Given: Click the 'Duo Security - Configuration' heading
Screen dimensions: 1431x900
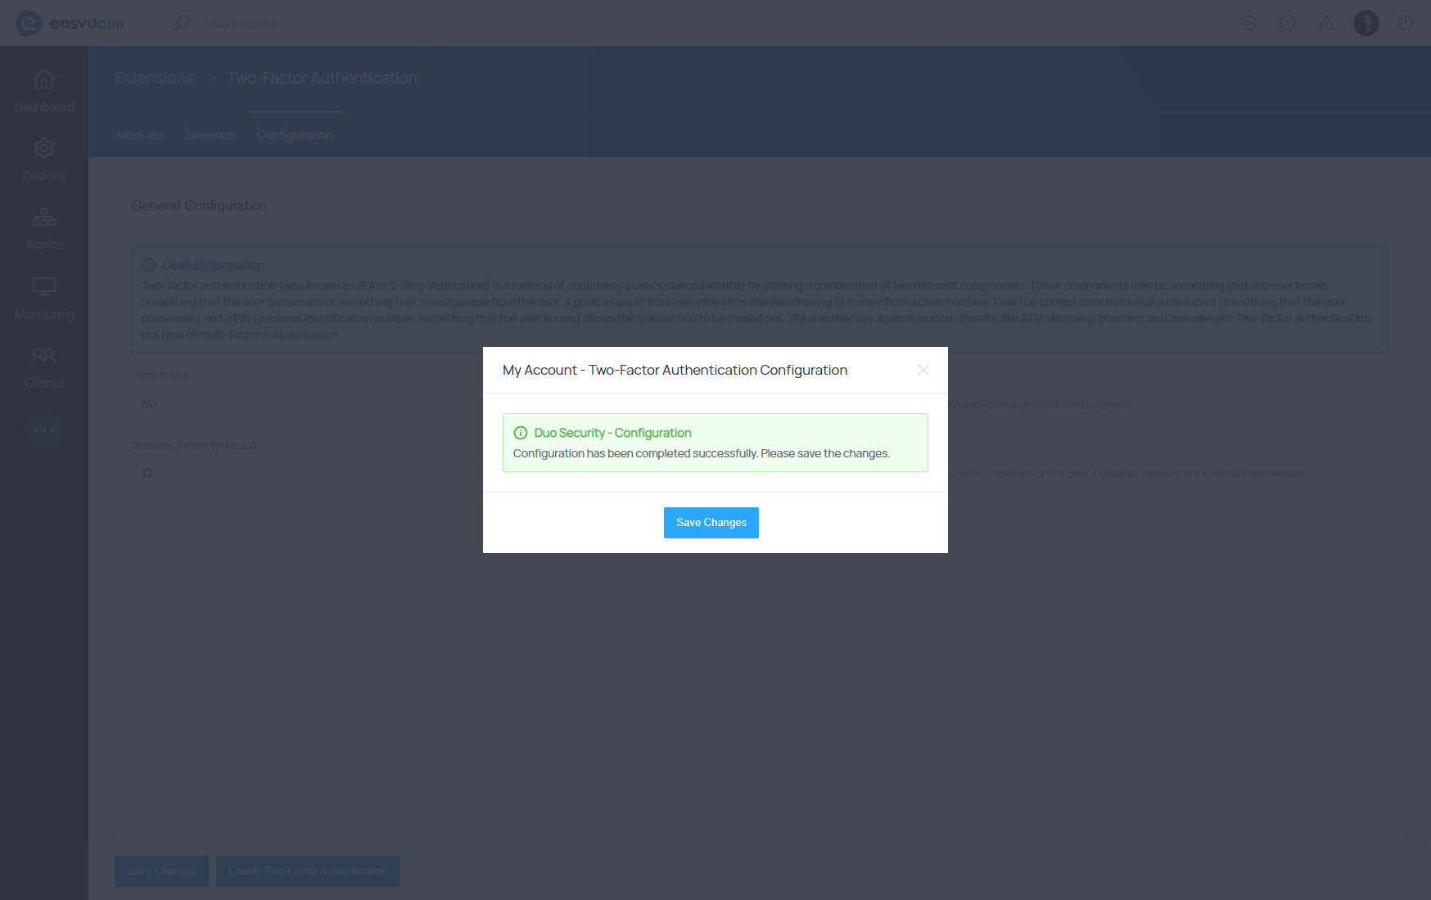Looking at the screenshot, I should click(612, 433).
